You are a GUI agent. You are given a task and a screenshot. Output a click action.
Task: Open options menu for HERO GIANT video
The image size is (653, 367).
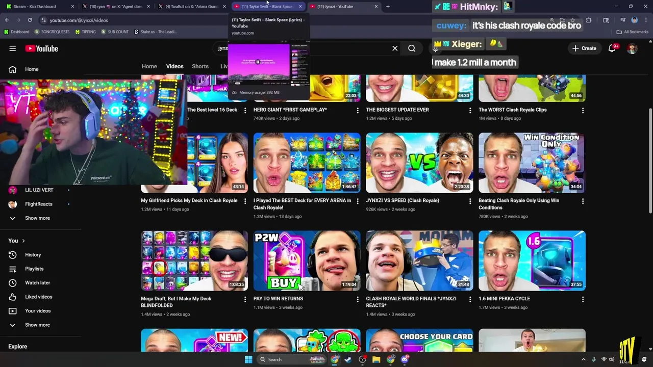pos(358,110)
